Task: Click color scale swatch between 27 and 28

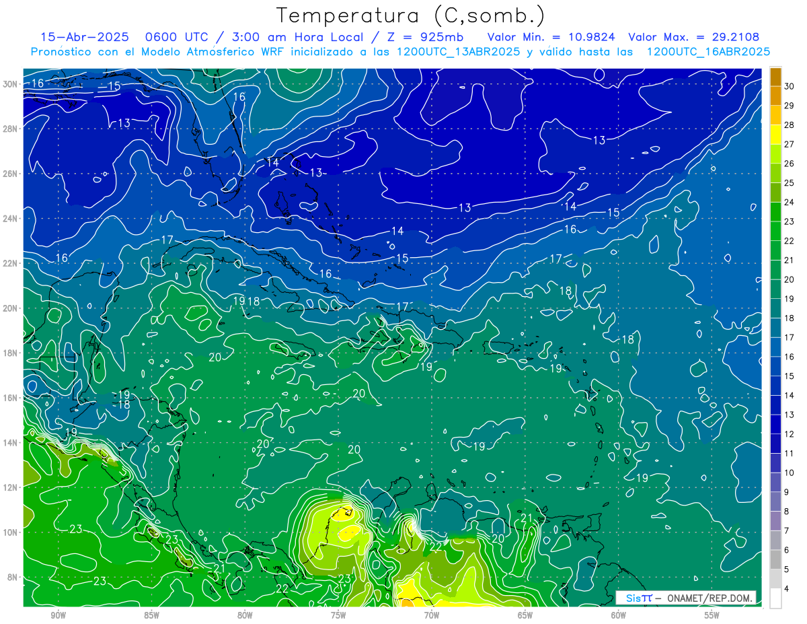Action: [775, 134]
